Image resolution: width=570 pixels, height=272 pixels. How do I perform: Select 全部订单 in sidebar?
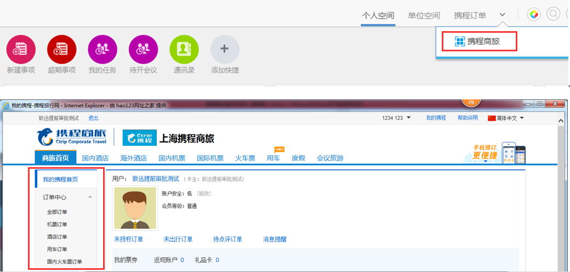[57, 212]
